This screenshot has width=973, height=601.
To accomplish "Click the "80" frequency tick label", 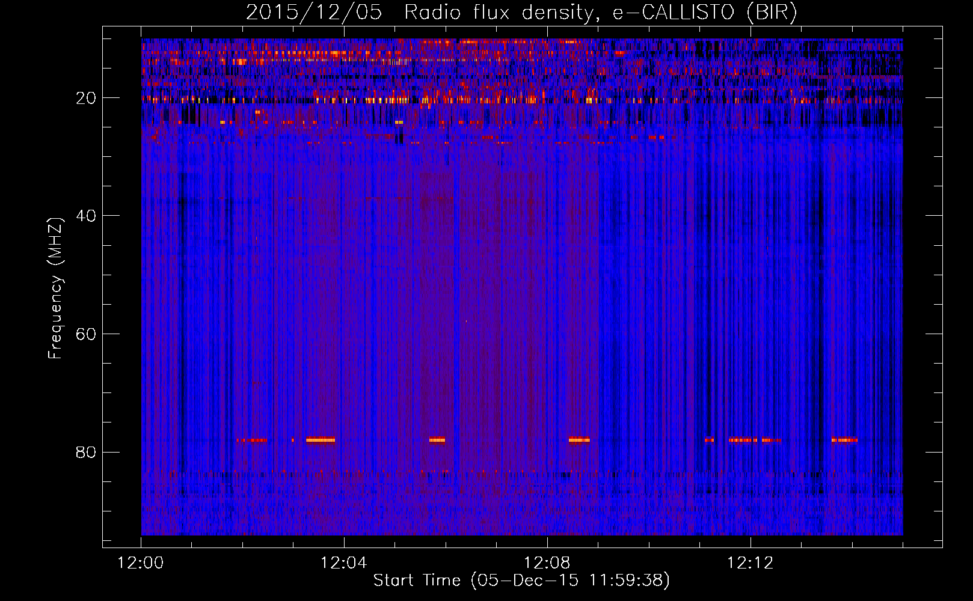I will tap(87, 452).
